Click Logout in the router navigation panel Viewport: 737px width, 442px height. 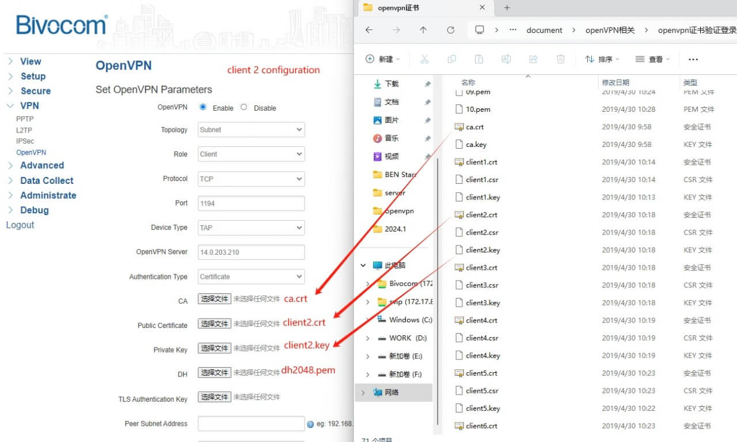coord(20,225)
